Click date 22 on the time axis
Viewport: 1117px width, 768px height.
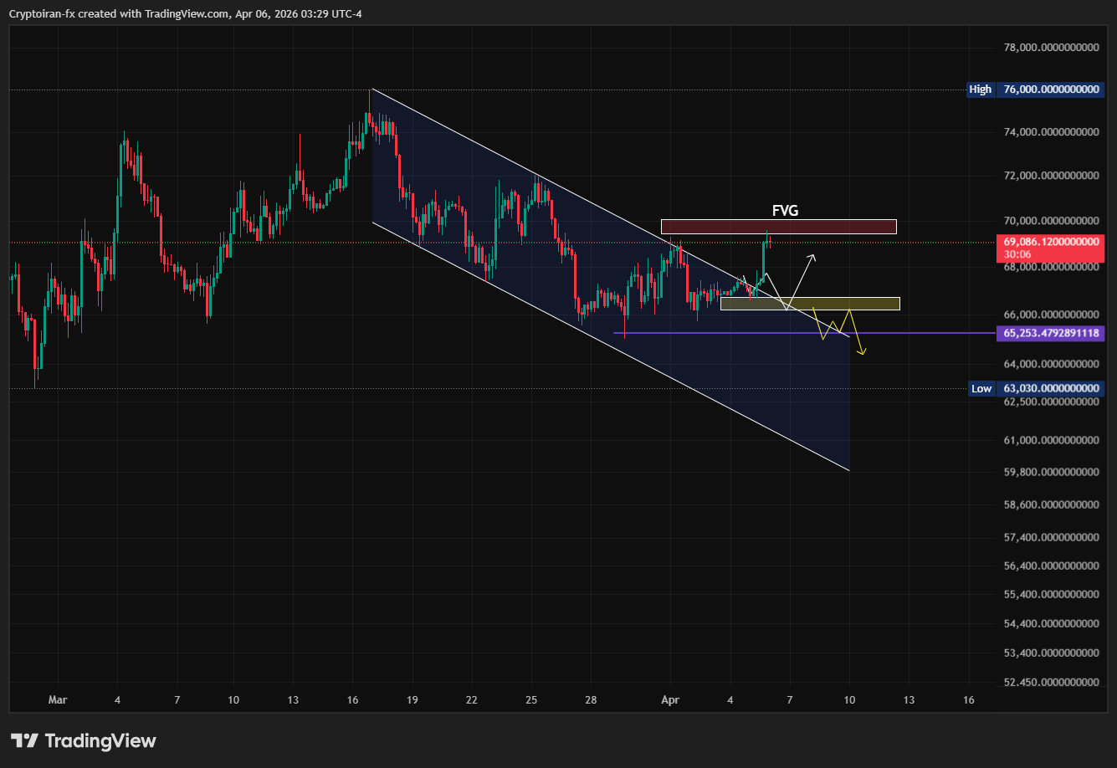click(x=472, y=699)
